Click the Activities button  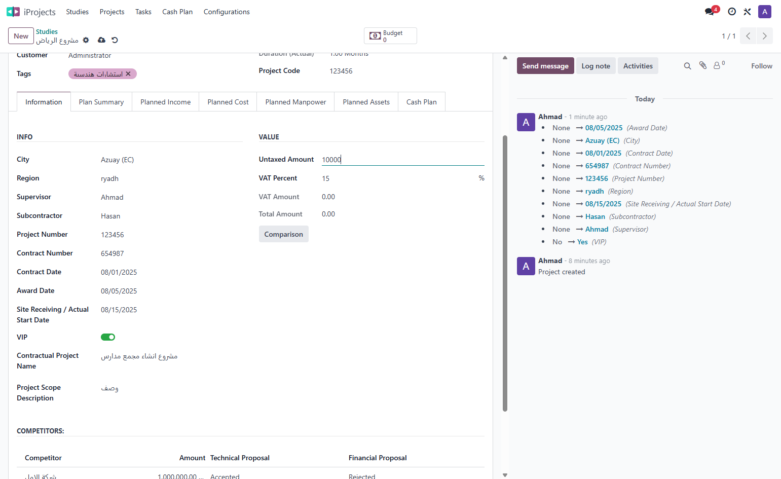pos(638,66)
